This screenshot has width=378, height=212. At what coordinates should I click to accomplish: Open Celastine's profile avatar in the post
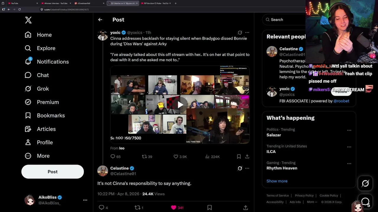pyautogui.click(x=103, y=171)
